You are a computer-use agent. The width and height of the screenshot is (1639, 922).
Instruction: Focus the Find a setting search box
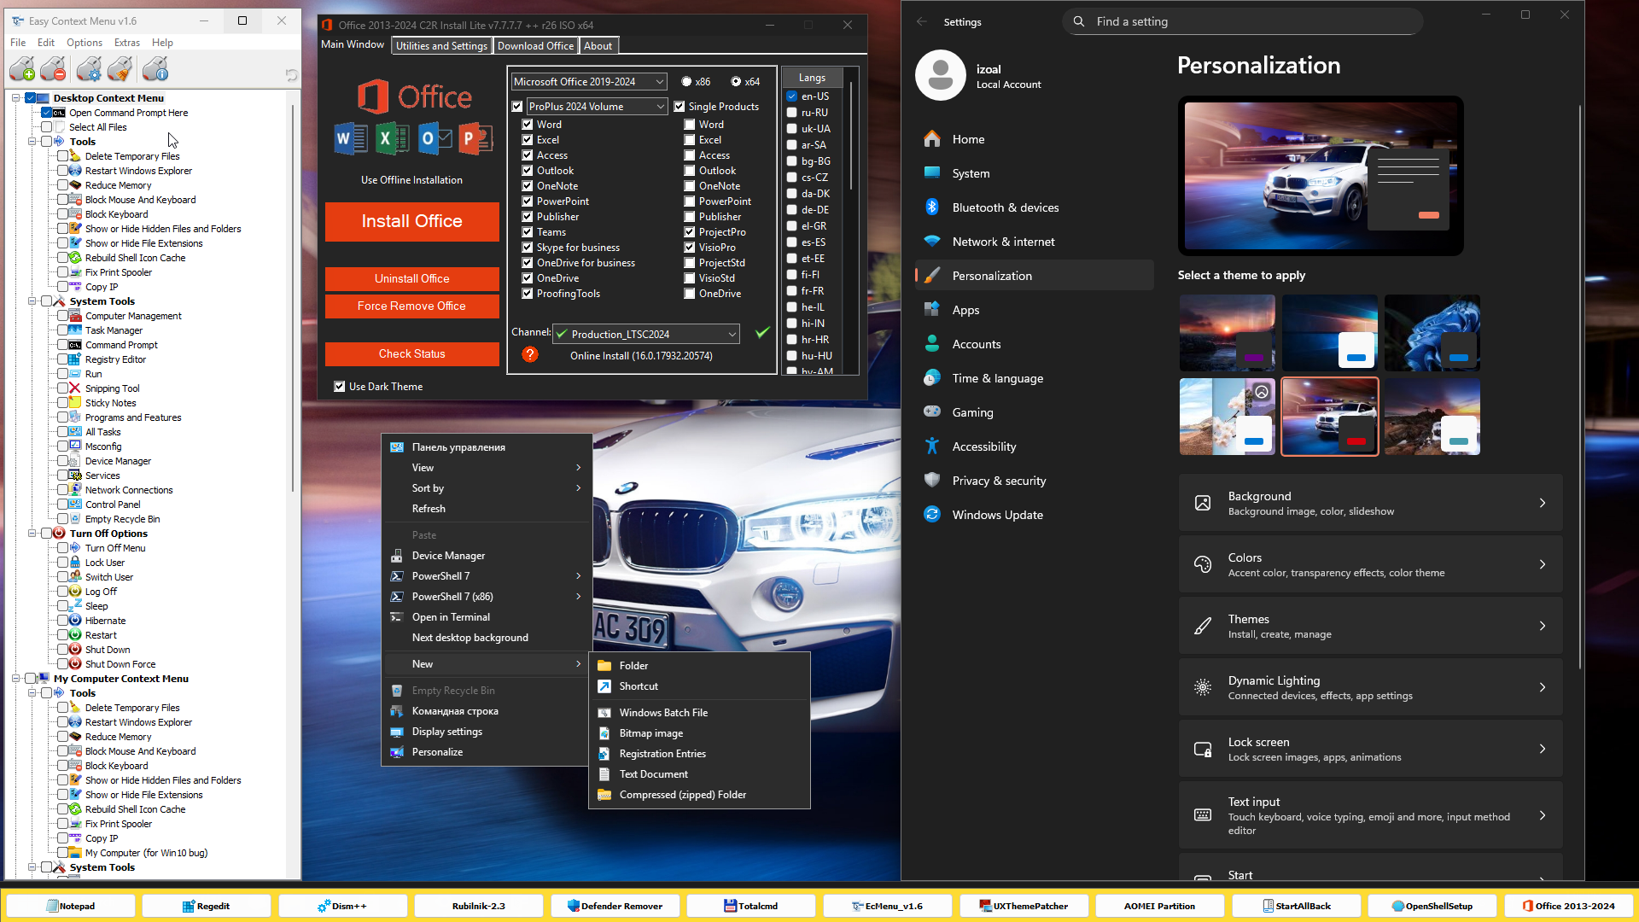(x=1242, y=21)
